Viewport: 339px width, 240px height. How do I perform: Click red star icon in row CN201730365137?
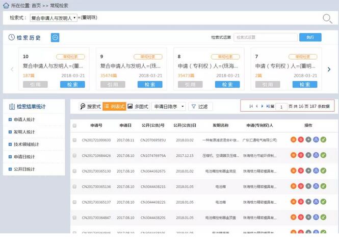pyautogui.click(x=301, y=202)
